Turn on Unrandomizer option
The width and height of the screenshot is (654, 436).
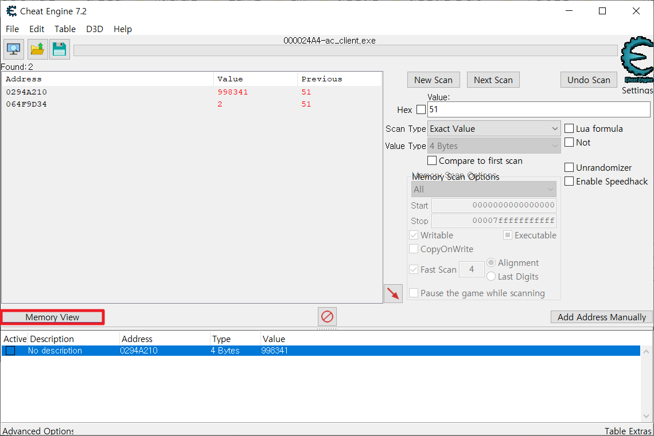tap(569, 167)
